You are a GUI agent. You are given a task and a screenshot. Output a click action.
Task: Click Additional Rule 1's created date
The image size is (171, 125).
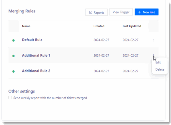tap(101, 56)
